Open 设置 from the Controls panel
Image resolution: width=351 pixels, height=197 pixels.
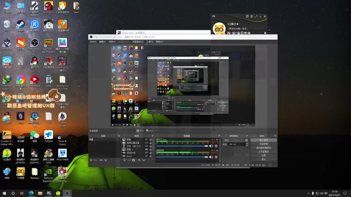pos(264,155)
